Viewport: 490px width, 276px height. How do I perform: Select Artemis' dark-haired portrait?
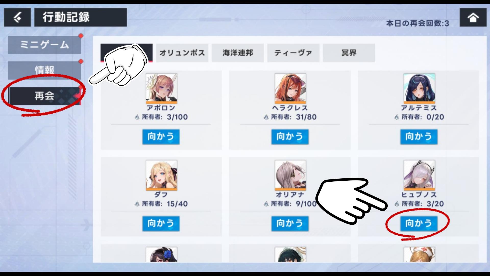pyautogui.click(x=419, y=88)
